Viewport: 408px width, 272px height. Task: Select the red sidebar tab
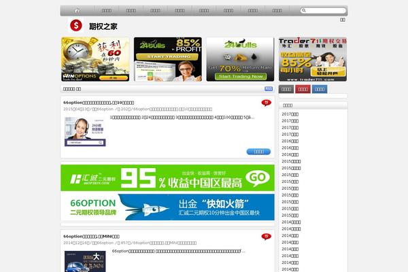(303, 89)
